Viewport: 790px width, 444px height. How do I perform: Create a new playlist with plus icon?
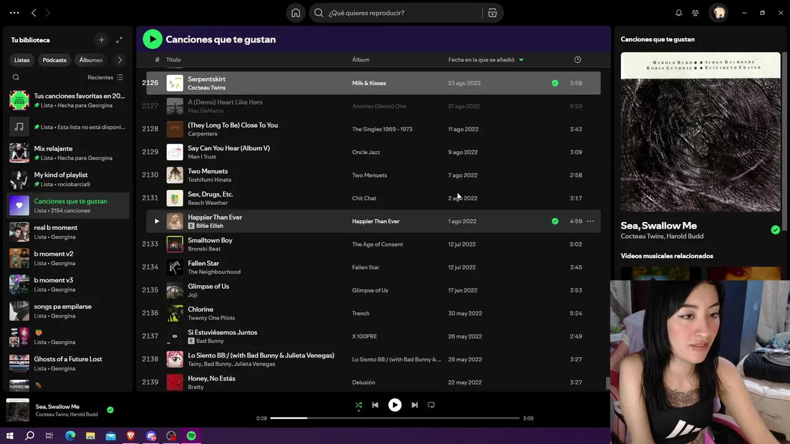coord(102,40)
